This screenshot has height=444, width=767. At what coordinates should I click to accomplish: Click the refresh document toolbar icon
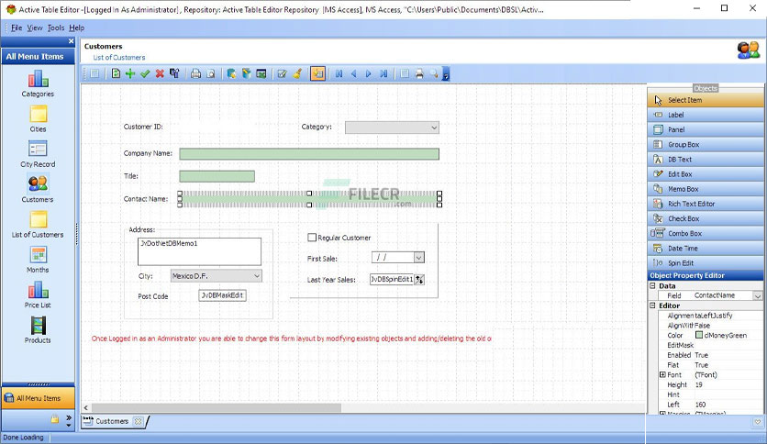pyautogui.click(x=116, y=73)
